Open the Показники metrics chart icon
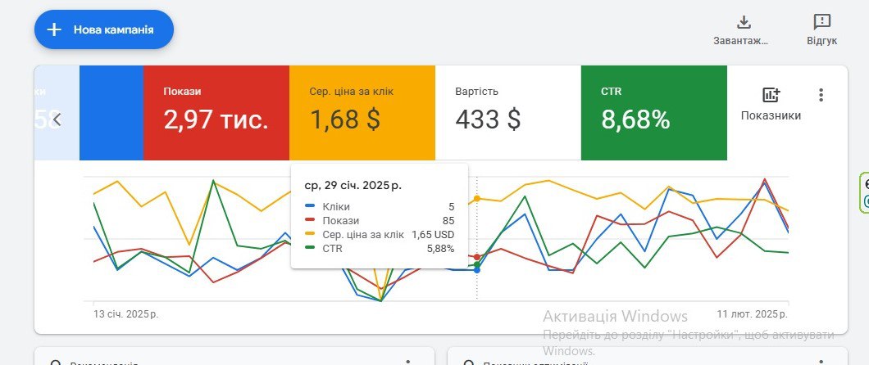 point(771,96)
